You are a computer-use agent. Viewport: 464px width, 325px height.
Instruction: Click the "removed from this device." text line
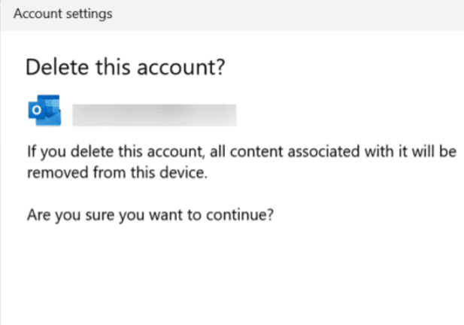coord(100,172)
